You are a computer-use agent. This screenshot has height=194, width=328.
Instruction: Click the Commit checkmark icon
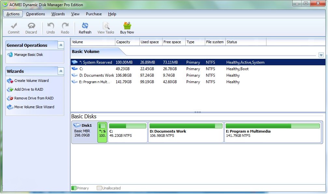pos(14,26)
